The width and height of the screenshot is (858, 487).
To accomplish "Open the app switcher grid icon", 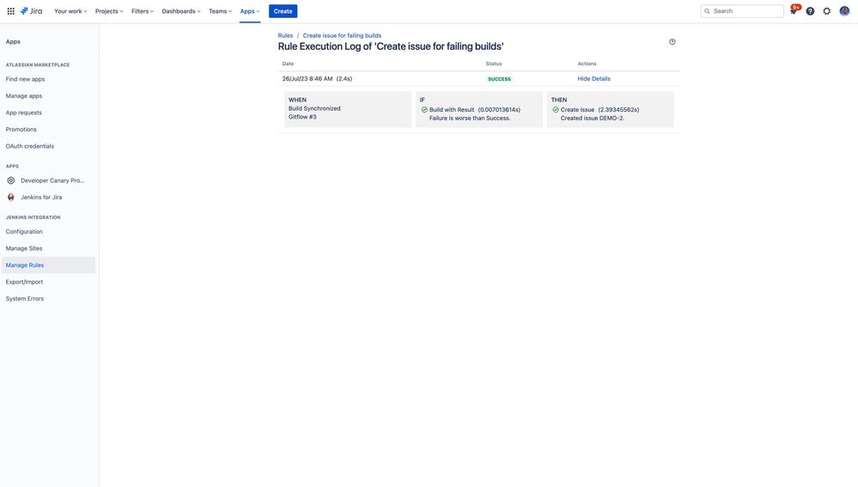I will tap(10, 11).
